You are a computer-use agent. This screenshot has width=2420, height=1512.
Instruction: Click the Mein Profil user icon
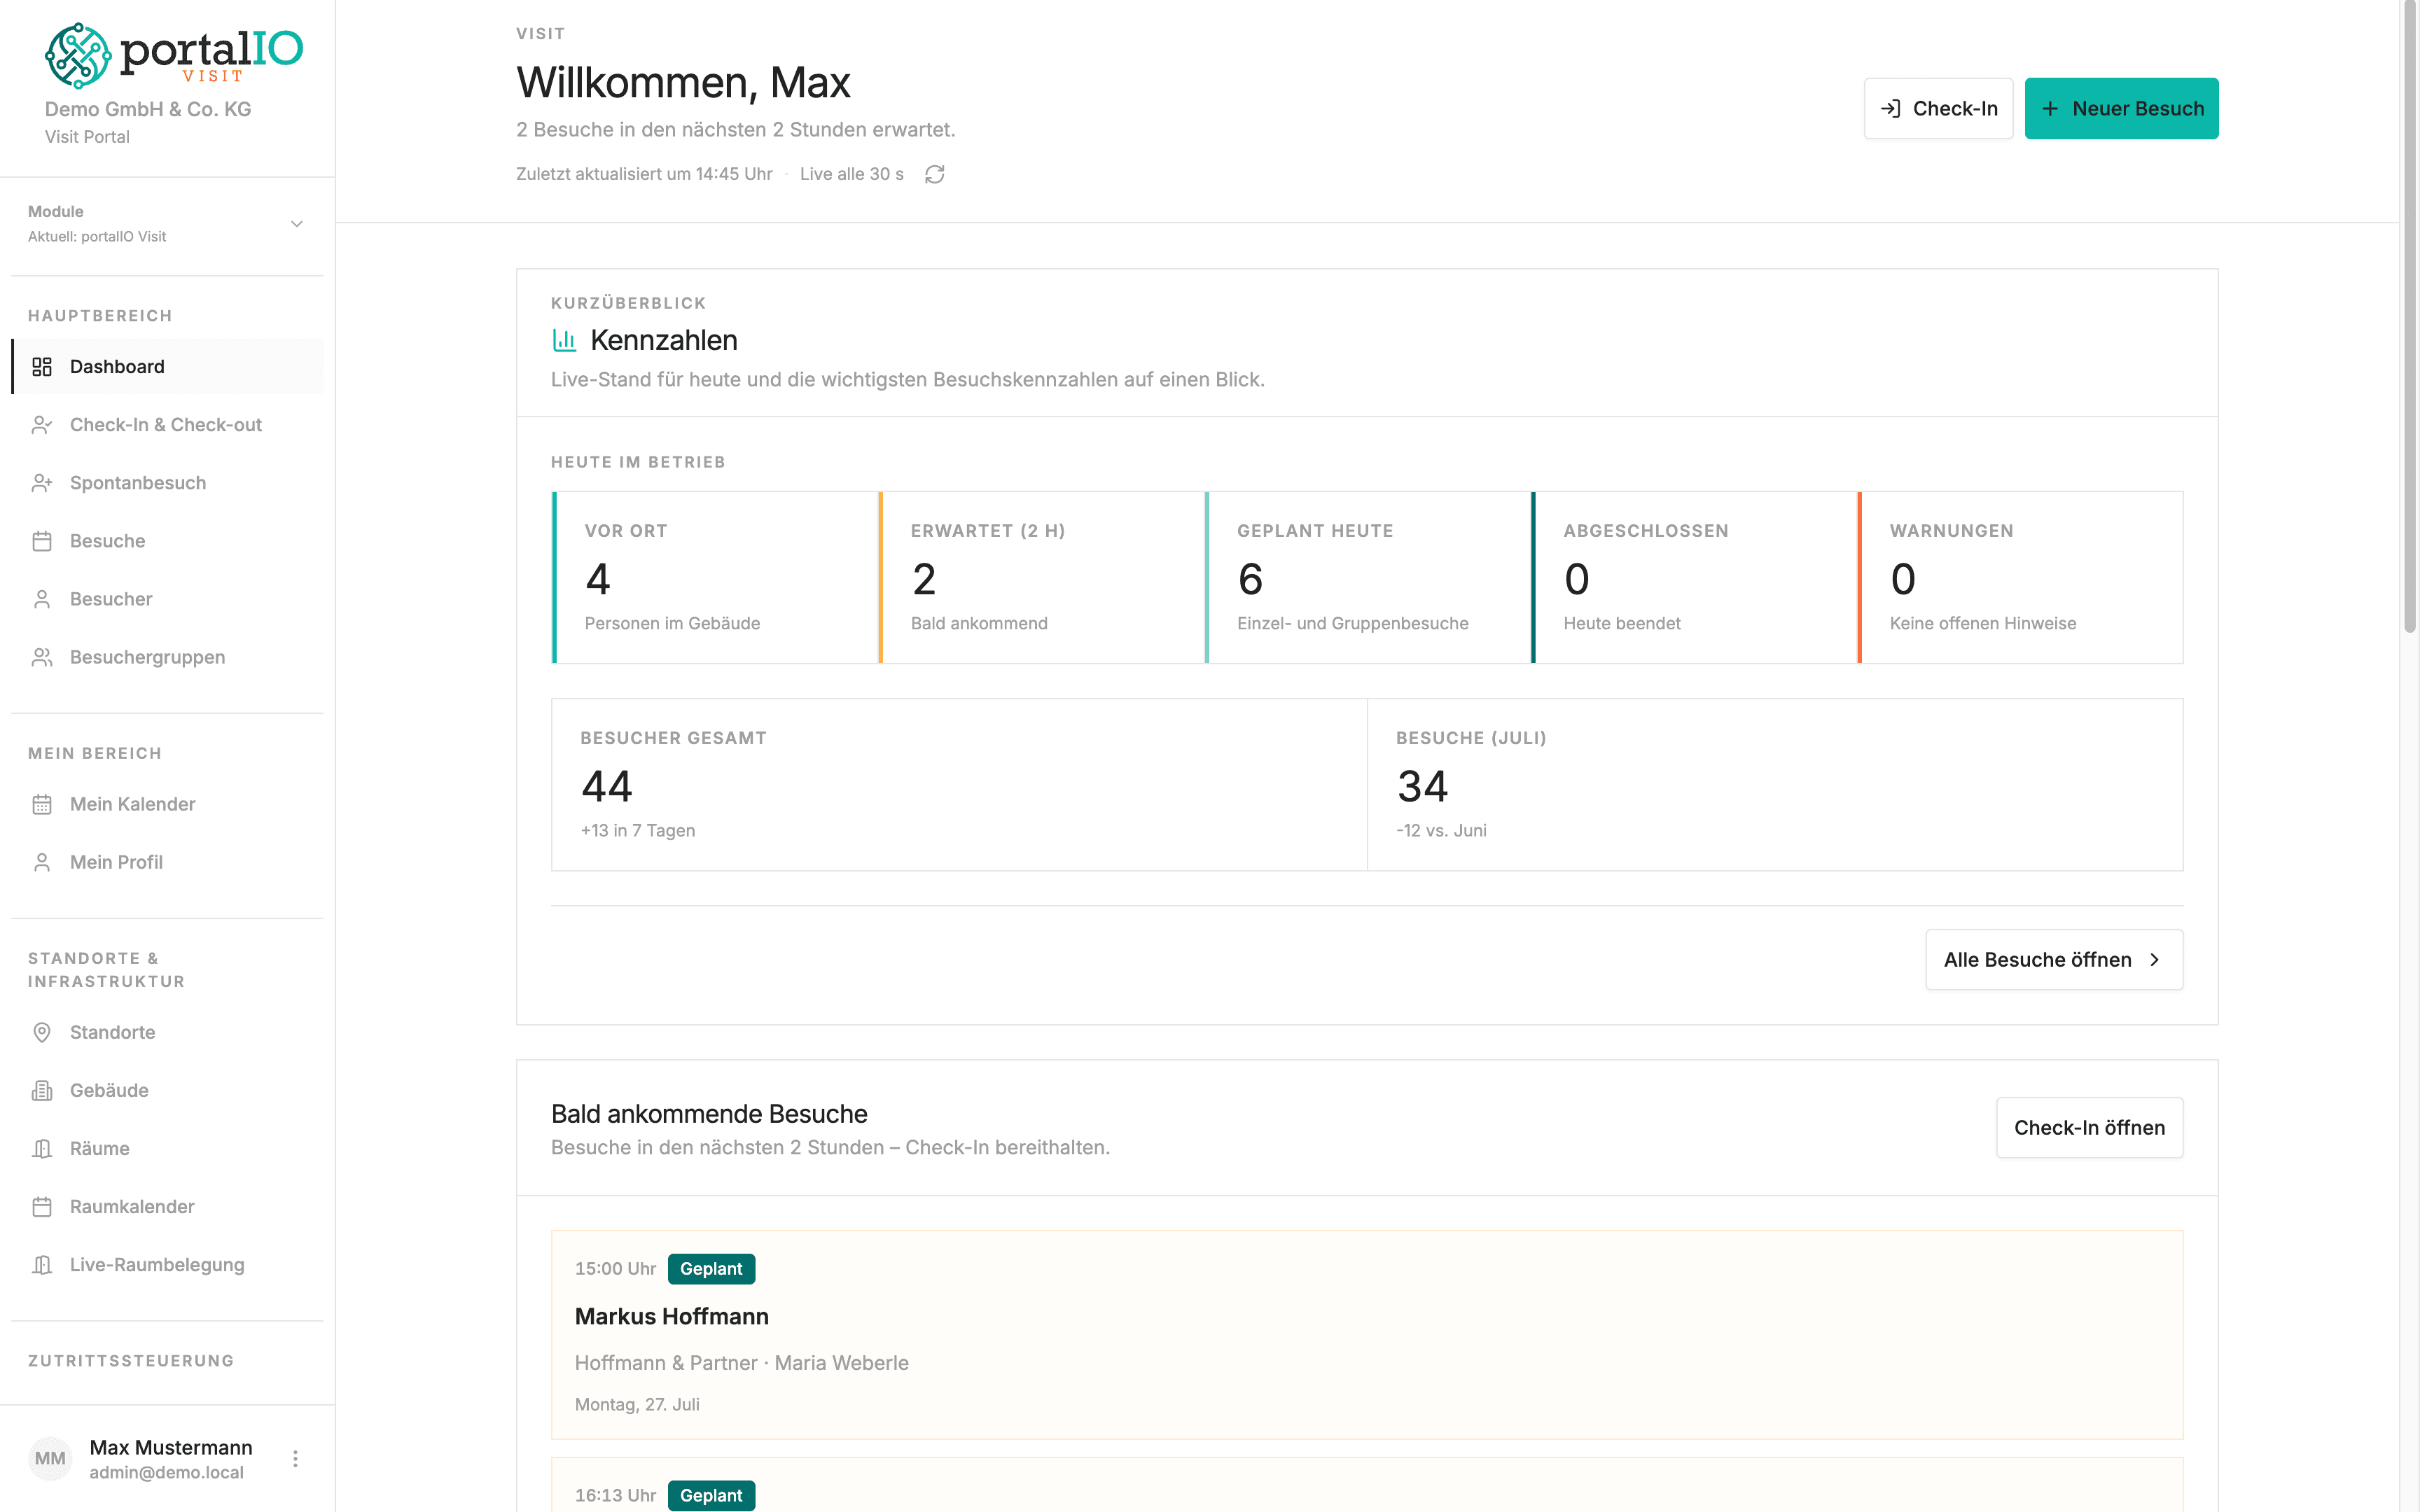pos(42,862)
